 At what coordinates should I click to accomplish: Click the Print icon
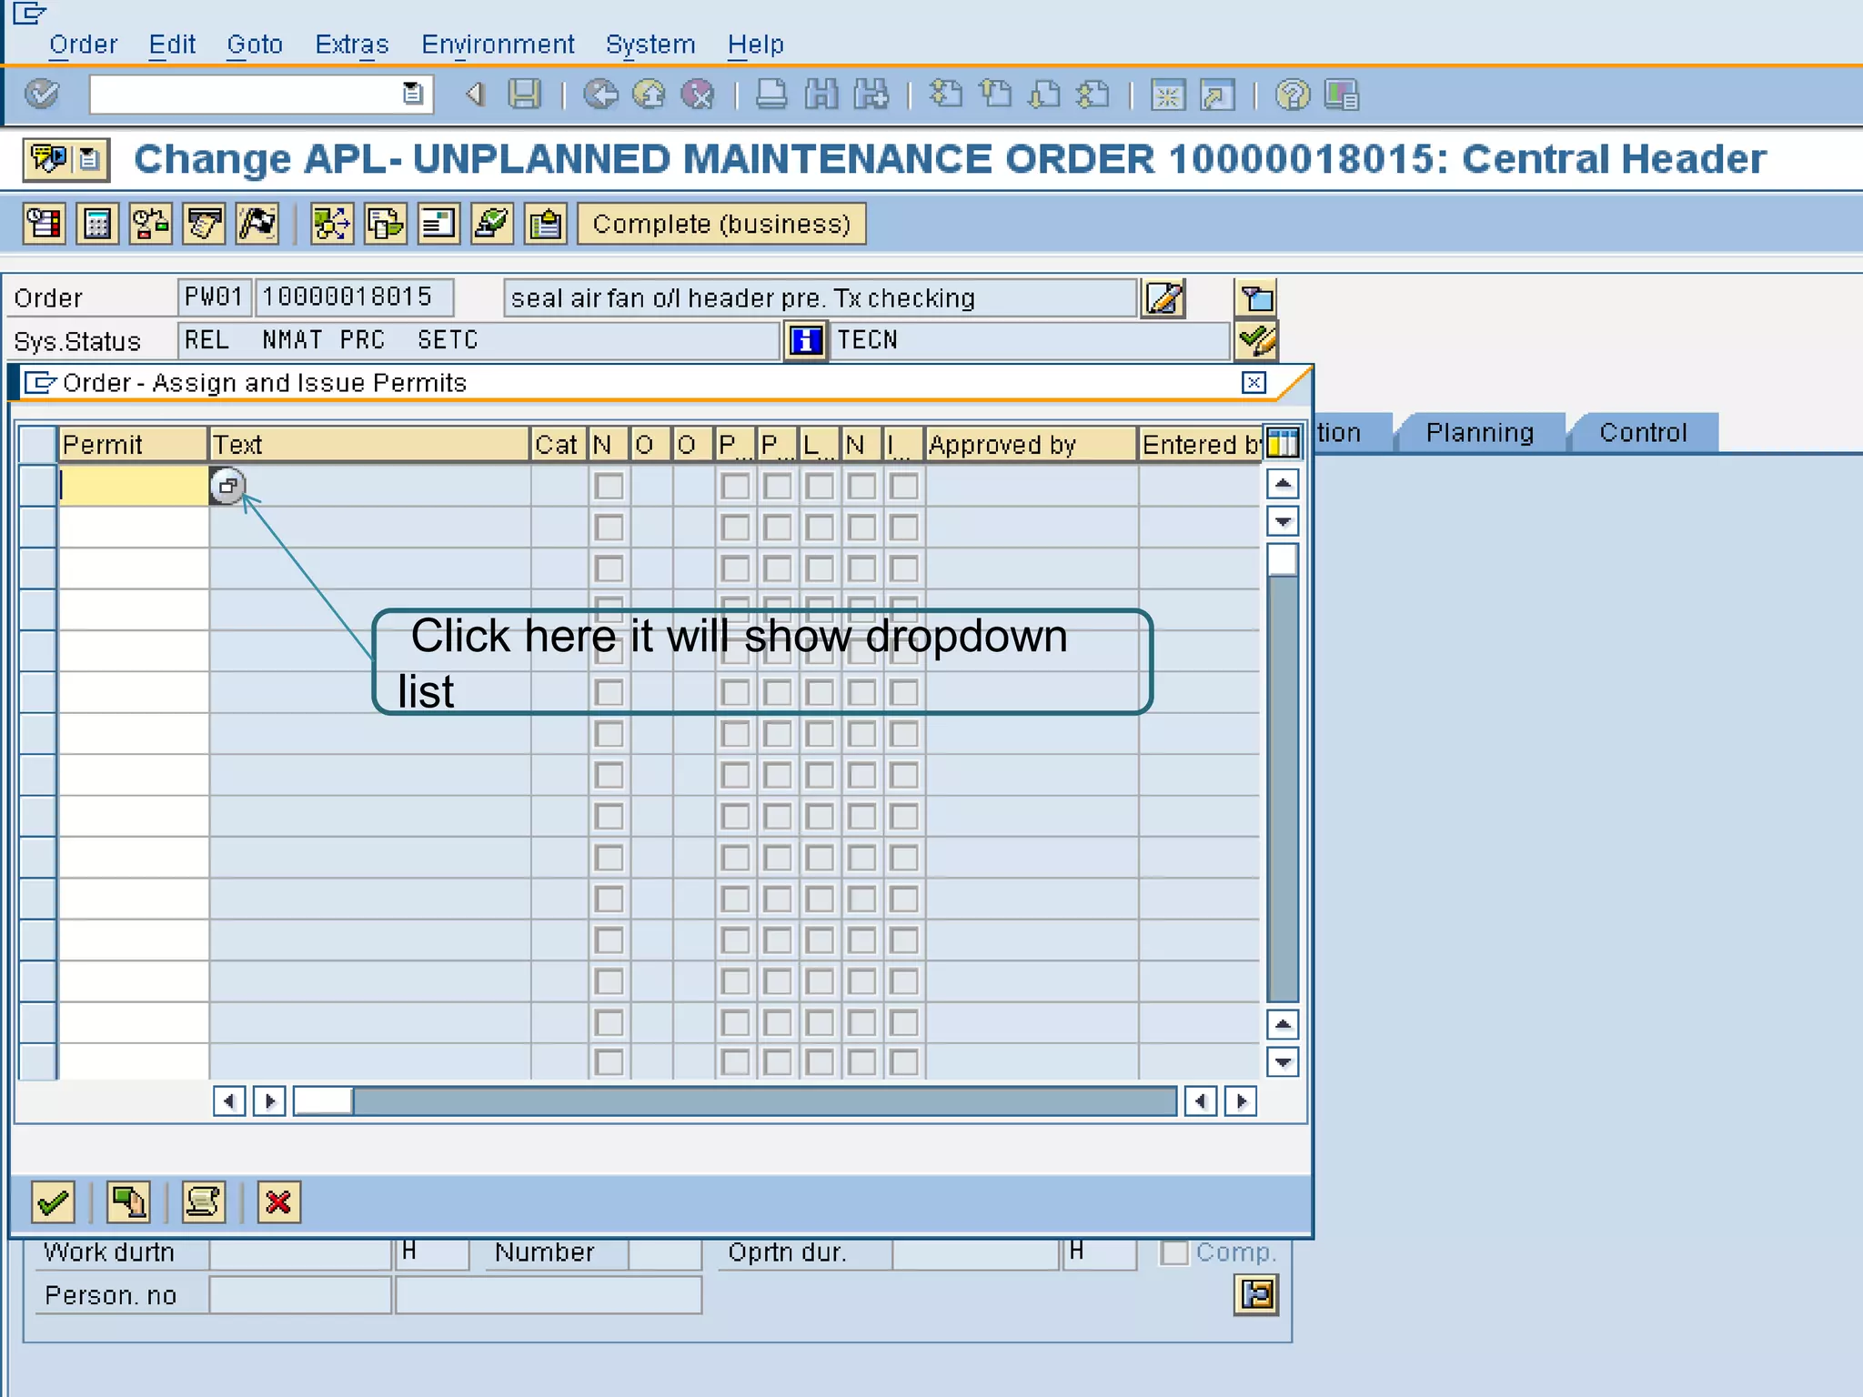tap(771, 94)
